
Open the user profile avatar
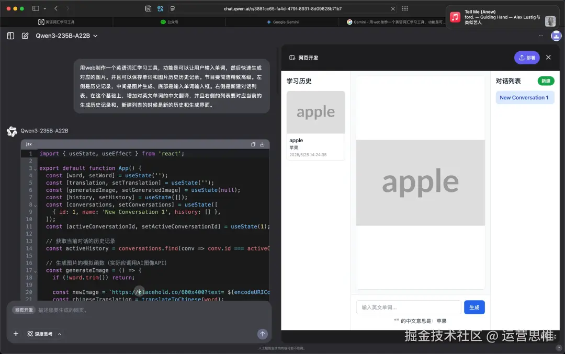[x=556, y=36]
